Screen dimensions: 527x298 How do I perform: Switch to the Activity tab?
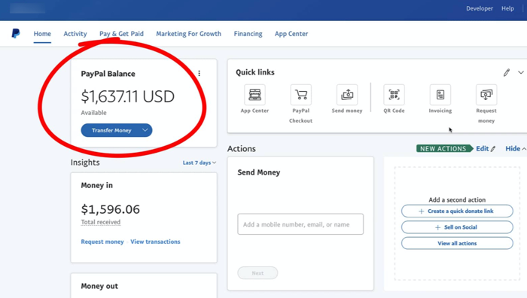coord(75,34)
